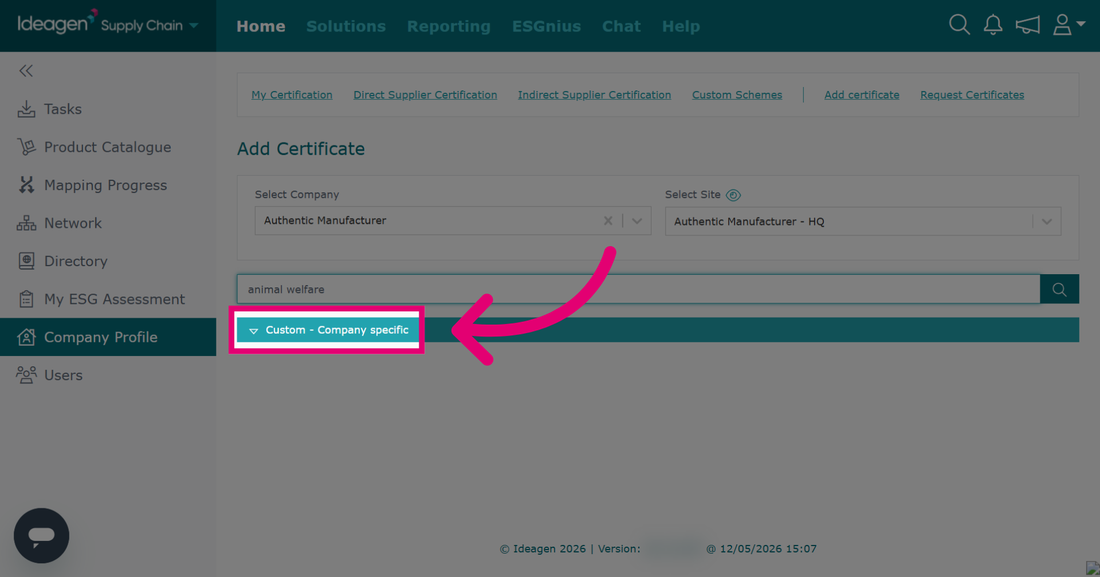The width and height of the screenshot is (1100, 577).
Task: Run the certificate search with the magnifier button
Action: pos(1059,289)
